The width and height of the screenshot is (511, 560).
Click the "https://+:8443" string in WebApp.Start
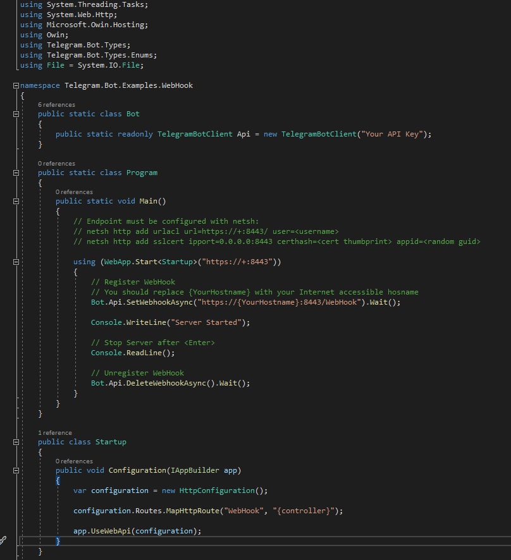pos(237,262)
